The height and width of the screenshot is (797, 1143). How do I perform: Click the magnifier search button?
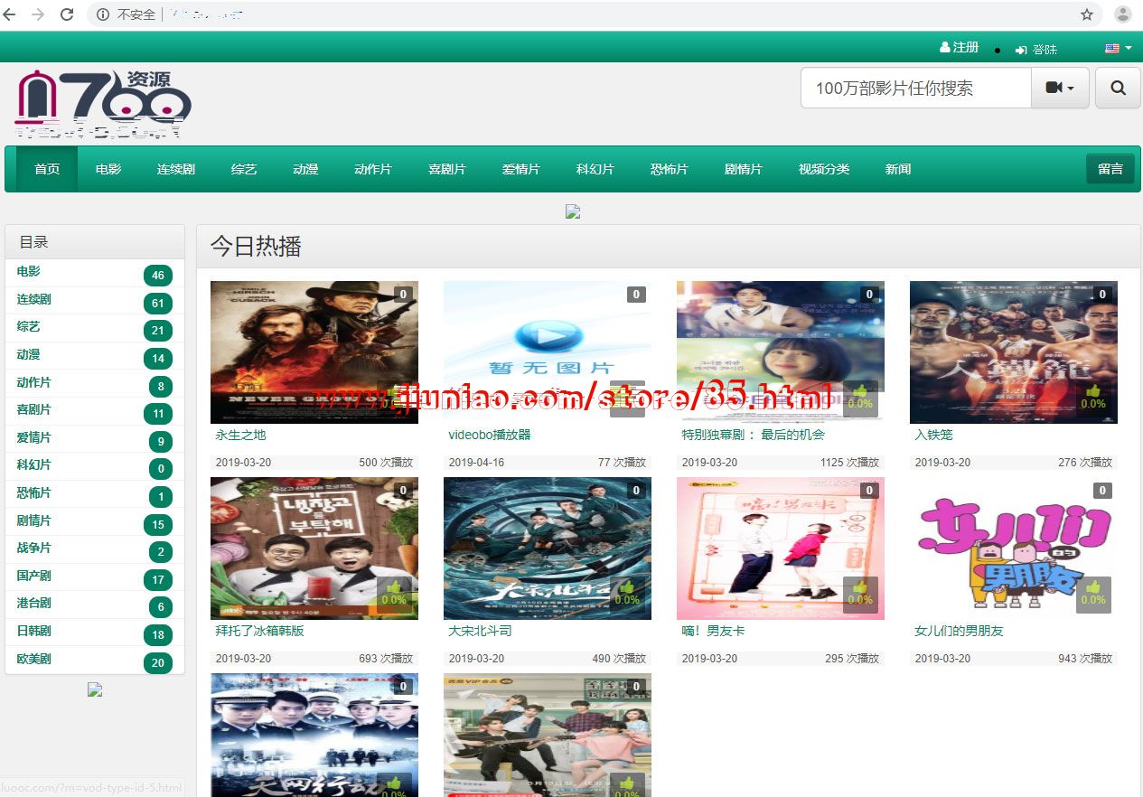pyautogui.click(x=1118, y=88)
